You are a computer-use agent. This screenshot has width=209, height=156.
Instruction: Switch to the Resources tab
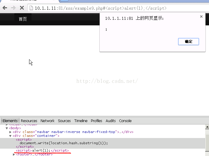pos(29,121)
